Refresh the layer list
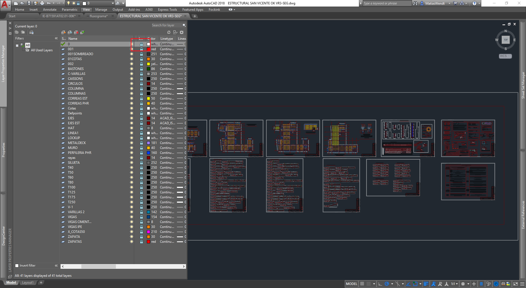 169,32
